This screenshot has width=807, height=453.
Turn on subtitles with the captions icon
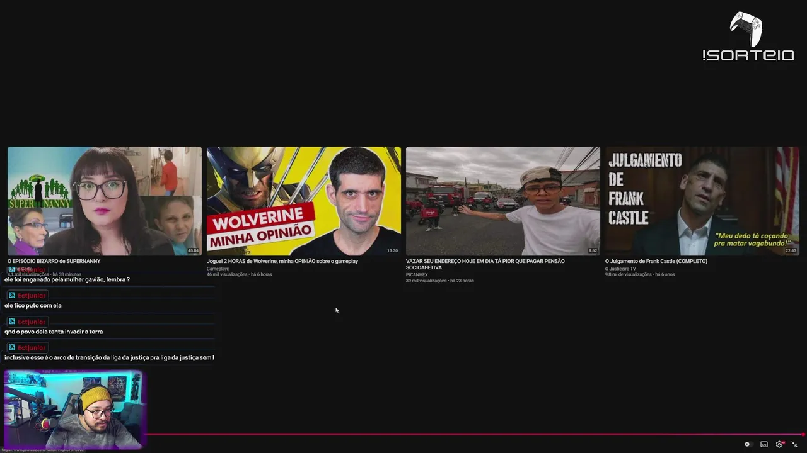764,444
